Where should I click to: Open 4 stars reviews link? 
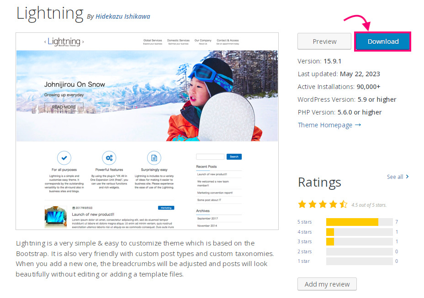click(304, 232)
